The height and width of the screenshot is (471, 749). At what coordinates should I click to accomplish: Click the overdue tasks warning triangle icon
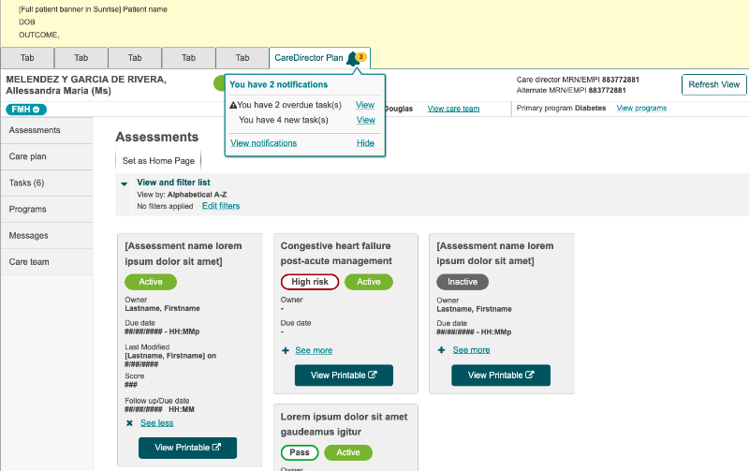point(233,105)
